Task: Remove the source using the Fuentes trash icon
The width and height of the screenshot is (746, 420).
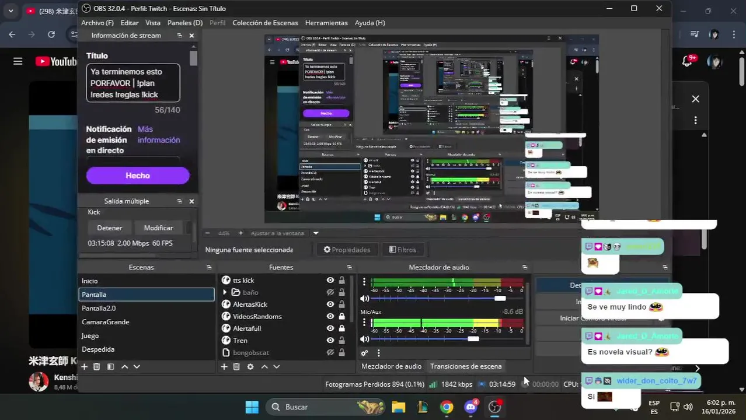Action: click(x=236, y=367)
